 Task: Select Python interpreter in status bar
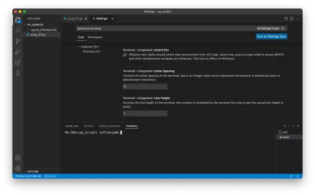point(29,176)
